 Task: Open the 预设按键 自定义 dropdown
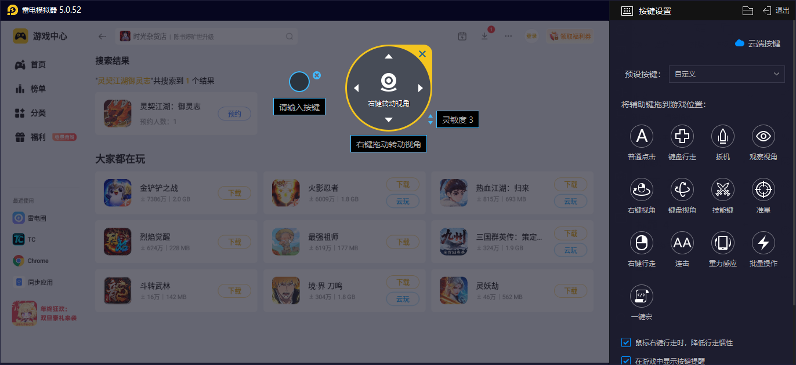pyautogui.click(x=726, y=74)
